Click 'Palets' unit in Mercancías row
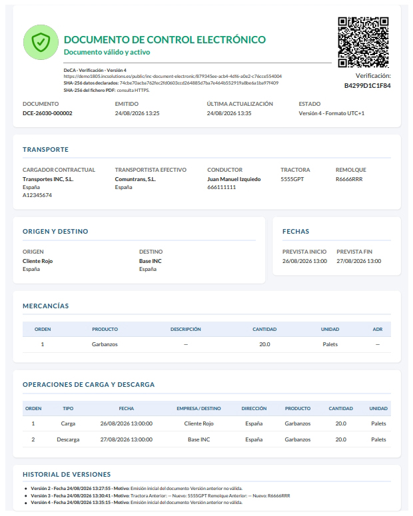This screenshot has width=413, height=516. click(x=330, y=344)
